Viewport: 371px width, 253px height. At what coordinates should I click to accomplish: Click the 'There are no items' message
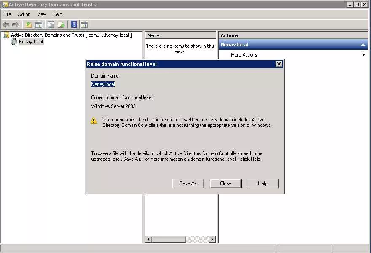pos(180,49)
